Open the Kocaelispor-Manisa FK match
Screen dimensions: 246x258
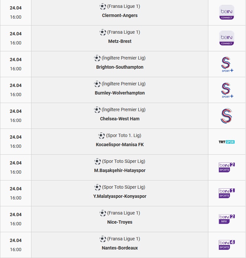click(120, 145)
